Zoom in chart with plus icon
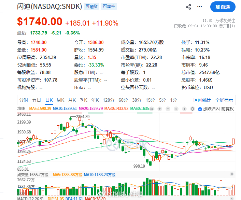 click(x=160, y=109)
